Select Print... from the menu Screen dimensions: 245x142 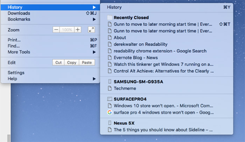pyautogui.click(x=50, y=40)
